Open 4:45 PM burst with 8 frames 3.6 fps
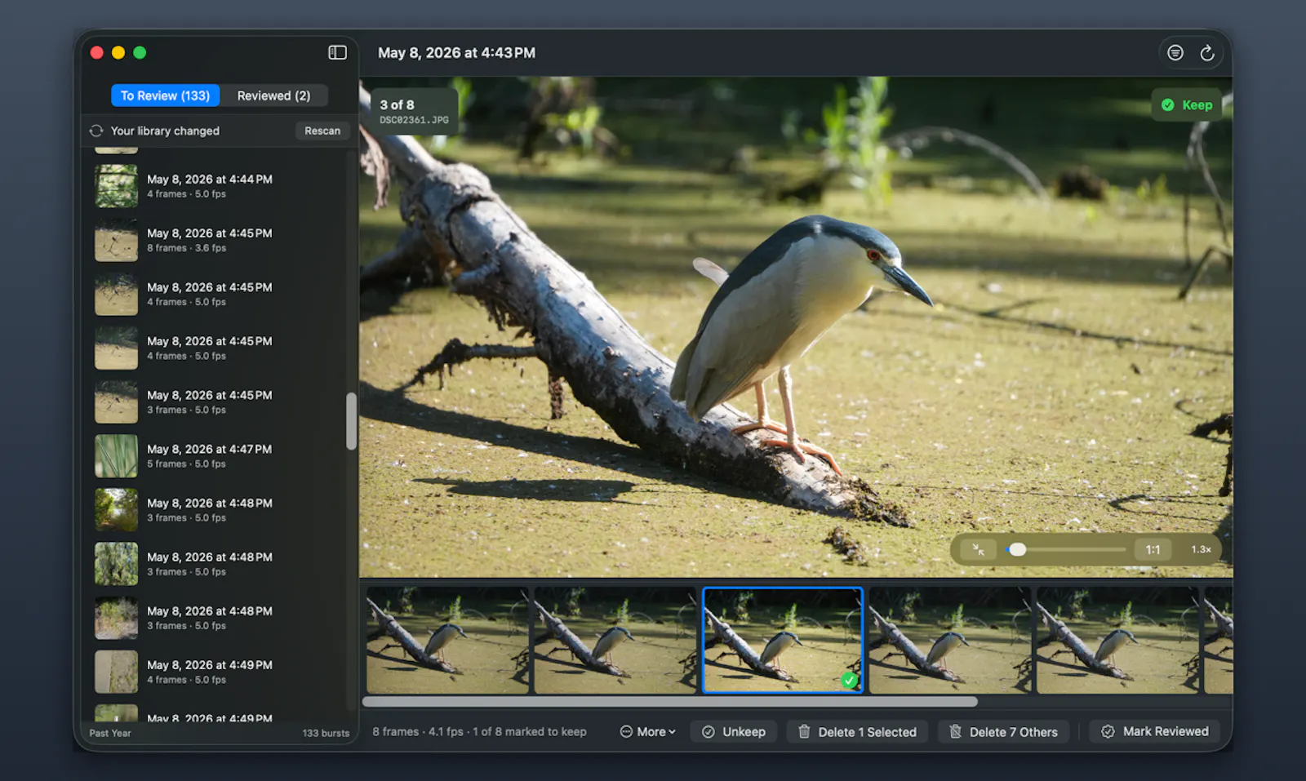 [219, 240]
